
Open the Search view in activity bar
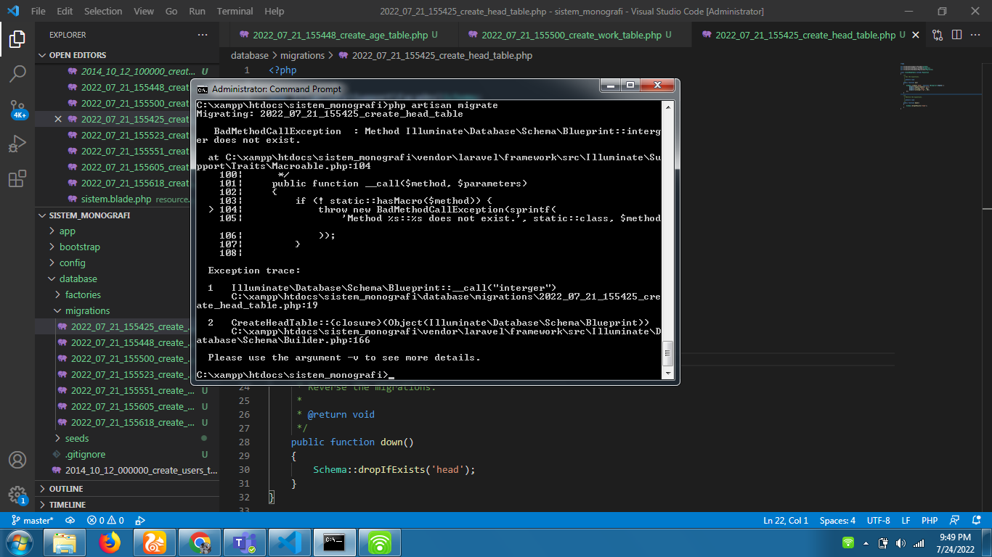click(17, 73)
